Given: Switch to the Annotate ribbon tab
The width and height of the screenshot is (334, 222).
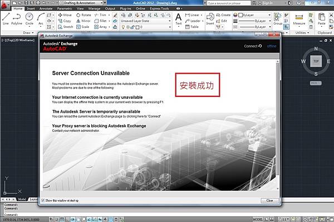Looking at the screenshot, I should [46, 8].
